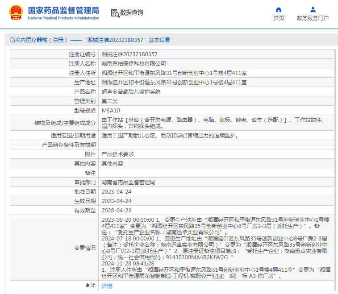
Task: Click the 首页 house icon
Action: (279, 9)
